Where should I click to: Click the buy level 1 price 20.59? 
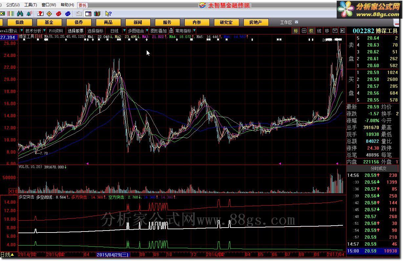click(373, 72)
